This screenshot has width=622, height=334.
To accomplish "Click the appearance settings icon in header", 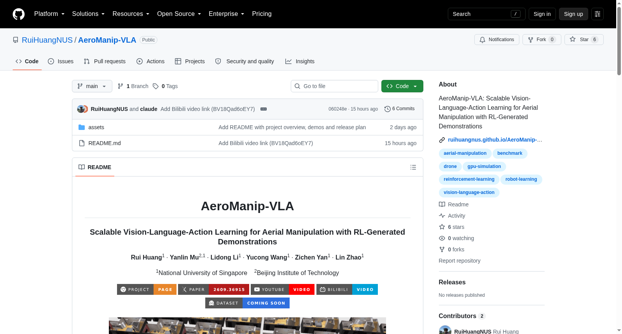I will pos(598,14).
